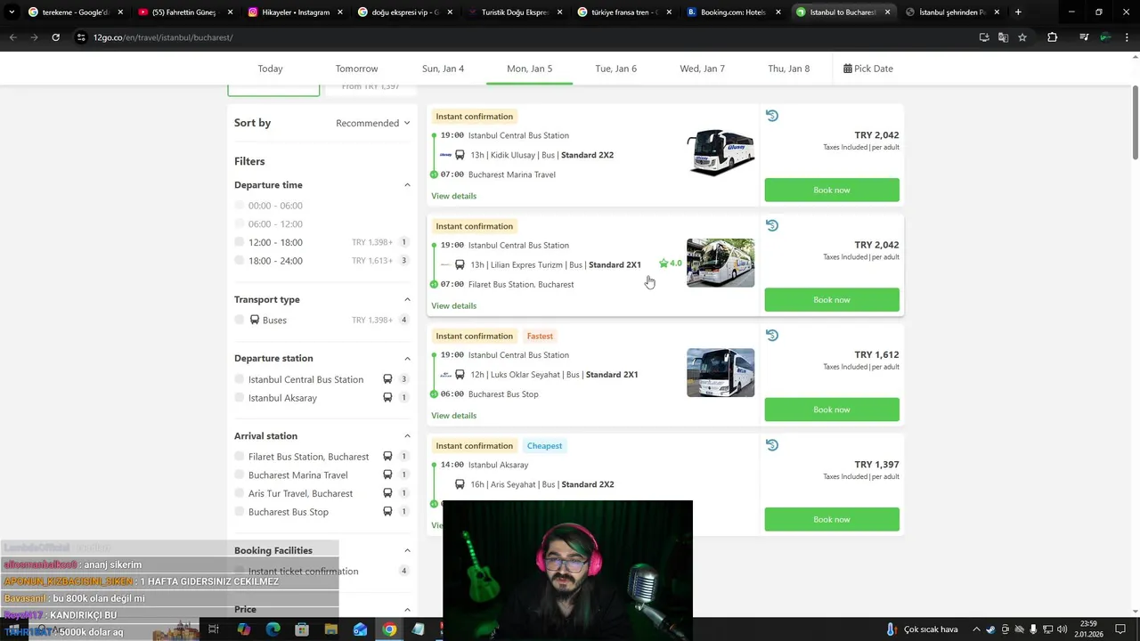Click the history icon on Aris Seyahat card
The width and height of the screenshot is (1140, 641).
(772, 445)
